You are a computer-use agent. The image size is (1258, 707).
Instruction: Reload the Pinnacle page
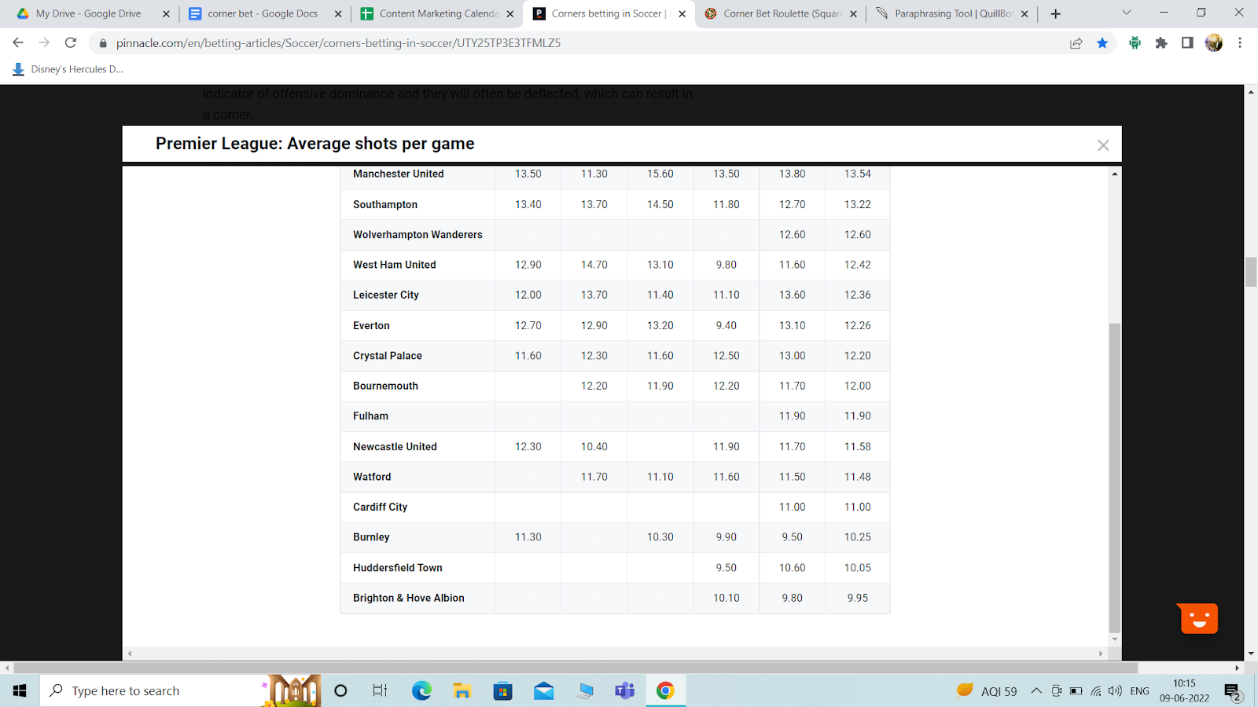tap(71, 42)
